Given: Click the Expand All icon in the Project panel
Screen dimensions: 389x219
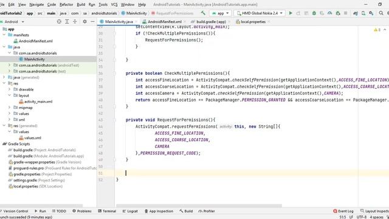Looking at the screenshot, I should tap(67, 22).
